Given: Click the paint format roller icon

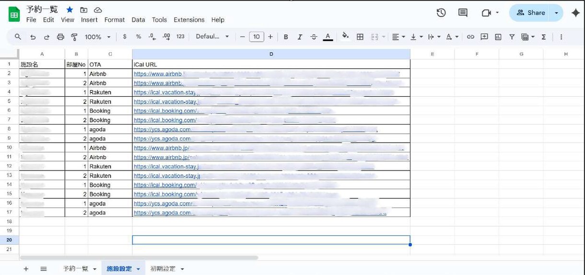Looking at the screenshot, I should click(x=74, y=37).
